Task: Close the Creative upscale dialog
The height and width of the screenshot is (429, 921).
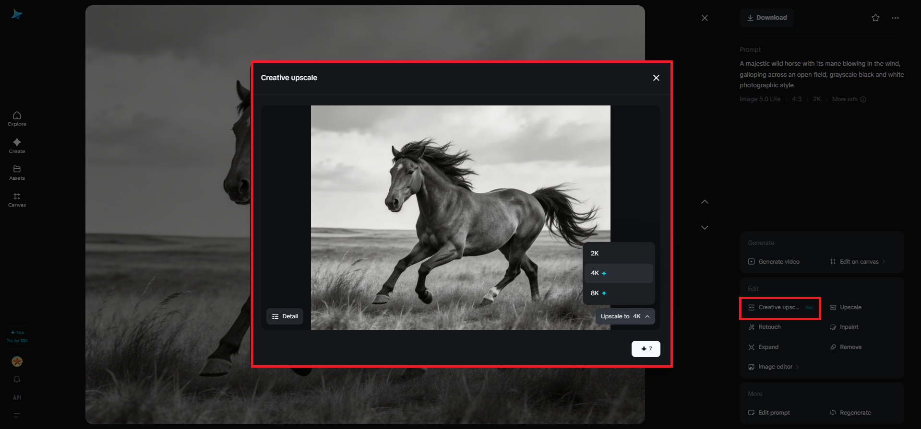Action: click(x=656, y=78)
